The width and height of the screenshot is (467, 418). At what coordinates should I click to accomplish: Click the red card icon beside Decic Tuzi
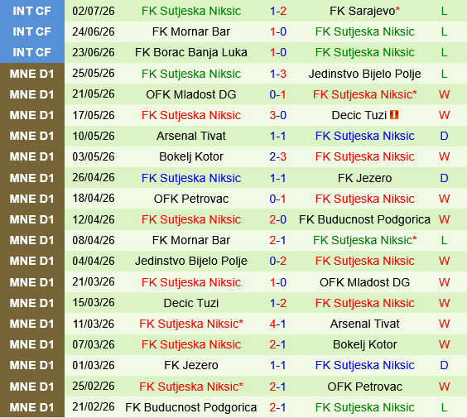pyautogui.click(x=394, y=114)
